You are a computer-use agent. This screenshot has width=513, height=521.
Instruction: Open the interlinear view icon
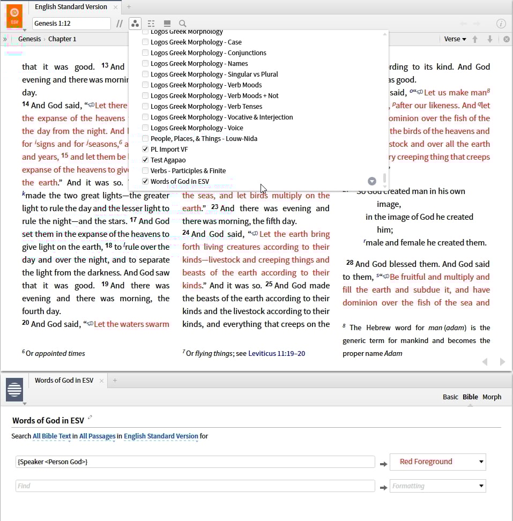(151, 24)
